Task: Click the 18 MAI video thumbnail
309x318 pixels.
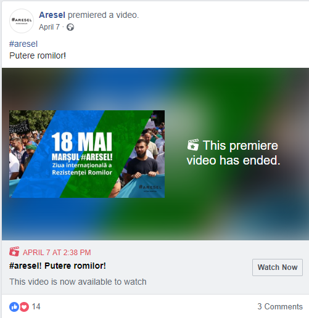Action: point(87,154)
